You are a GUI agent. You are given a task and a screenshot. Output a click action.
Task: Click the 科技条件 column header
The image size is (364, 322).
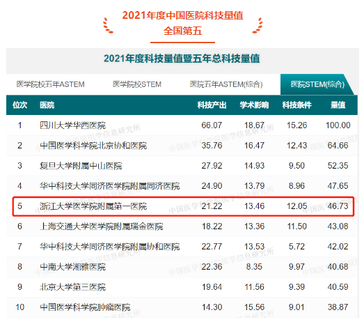coord(296,105)
